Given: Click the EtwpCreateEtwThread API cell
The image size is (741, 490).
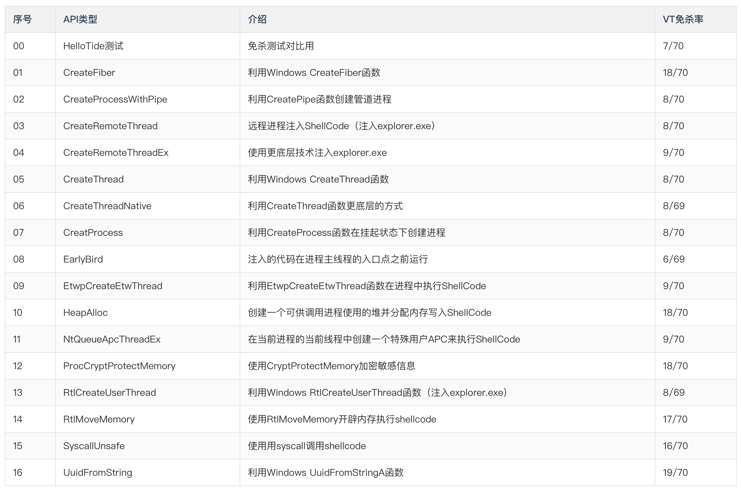Looking at the screenshot, I should point(112,286).
